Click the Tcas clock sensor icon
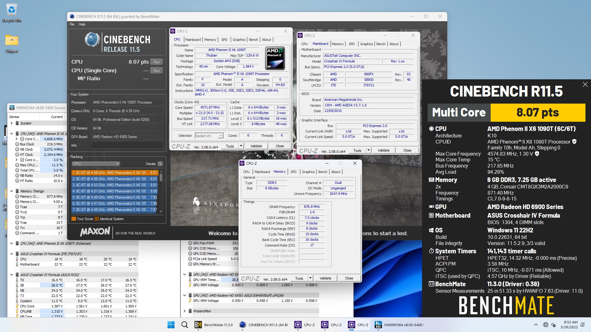The height and width of the screenshot is (332, 591). [x=18, y=207]
